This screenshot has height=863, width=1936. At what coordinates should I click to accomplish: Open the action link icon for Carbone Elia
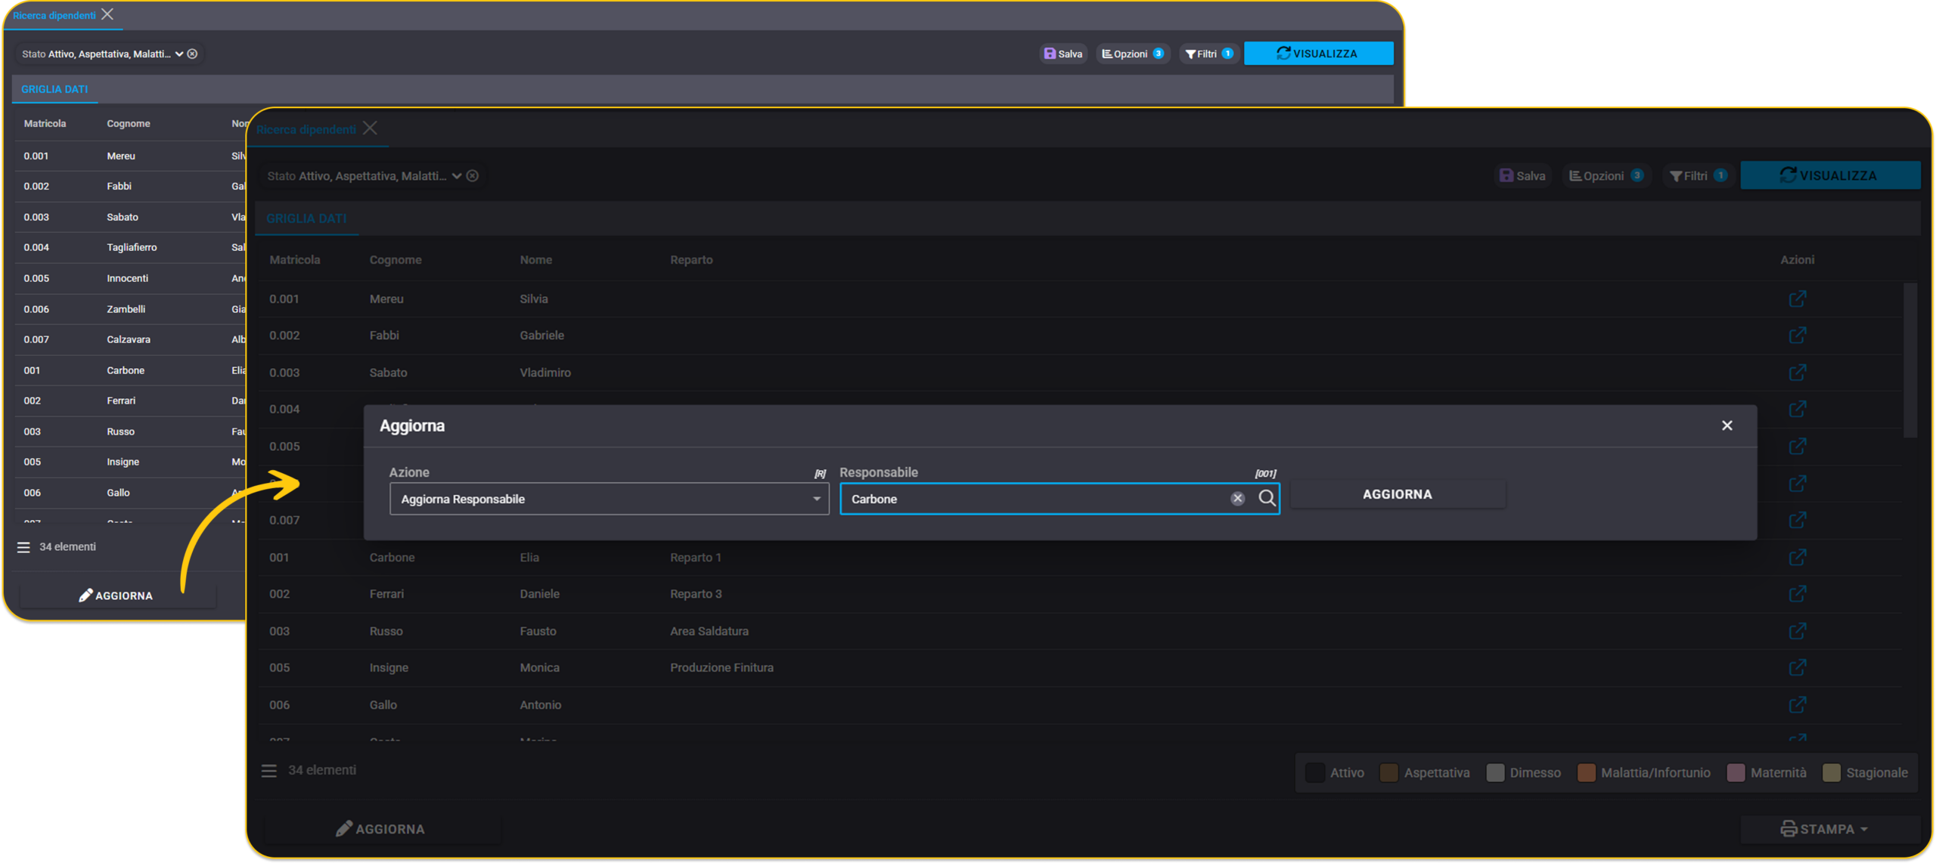coord(1798,558)
